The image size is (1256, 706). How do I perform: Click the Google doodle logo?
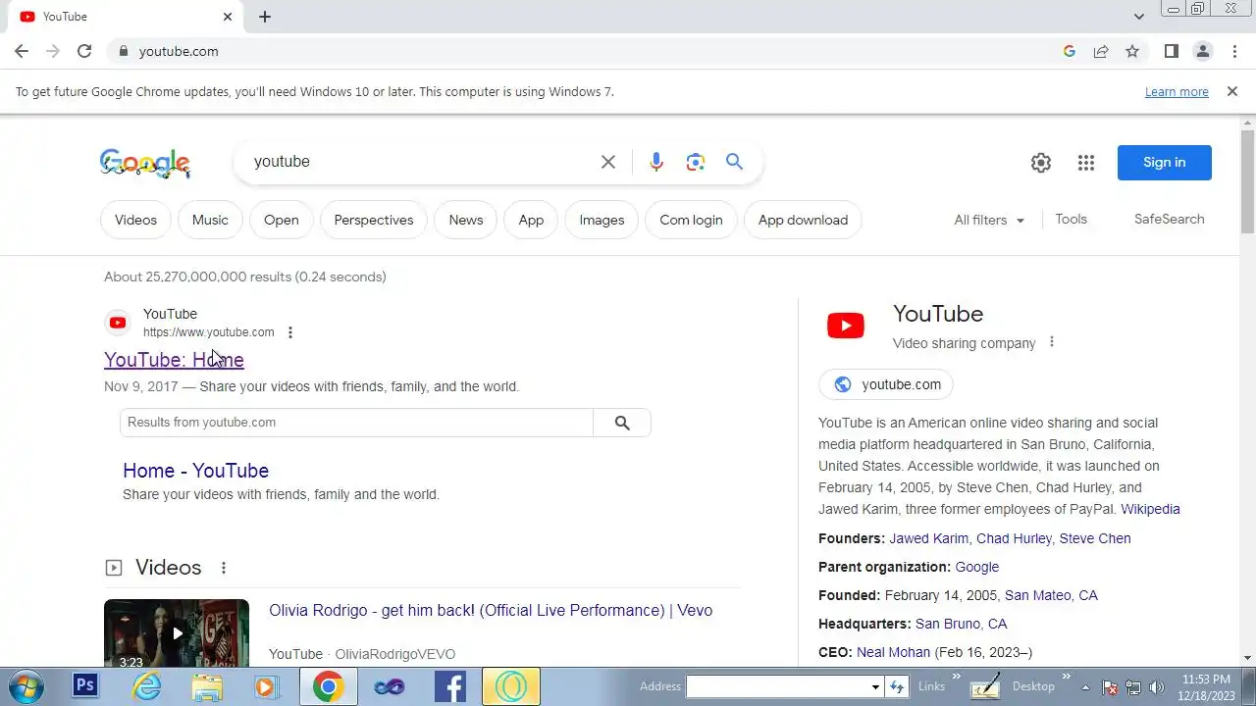(x=145, y=164)
